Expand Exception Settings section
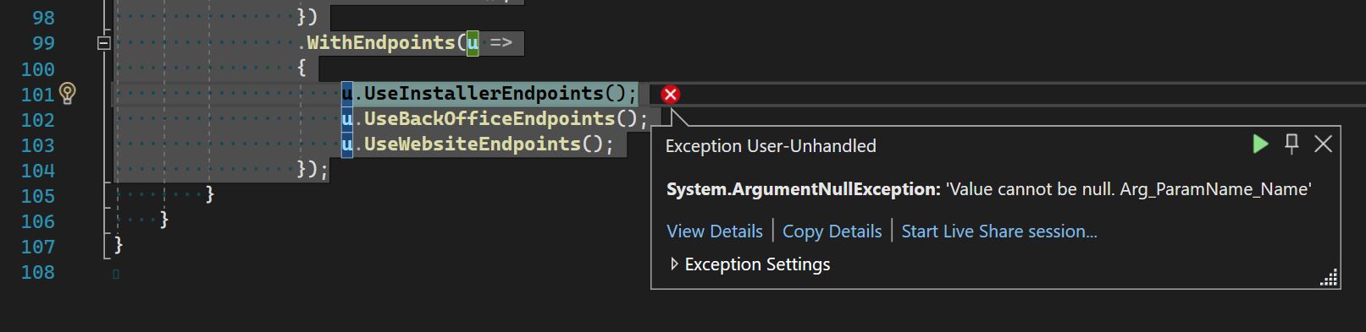The height and width of the screenshot is (332, 1366). [674, 264]
